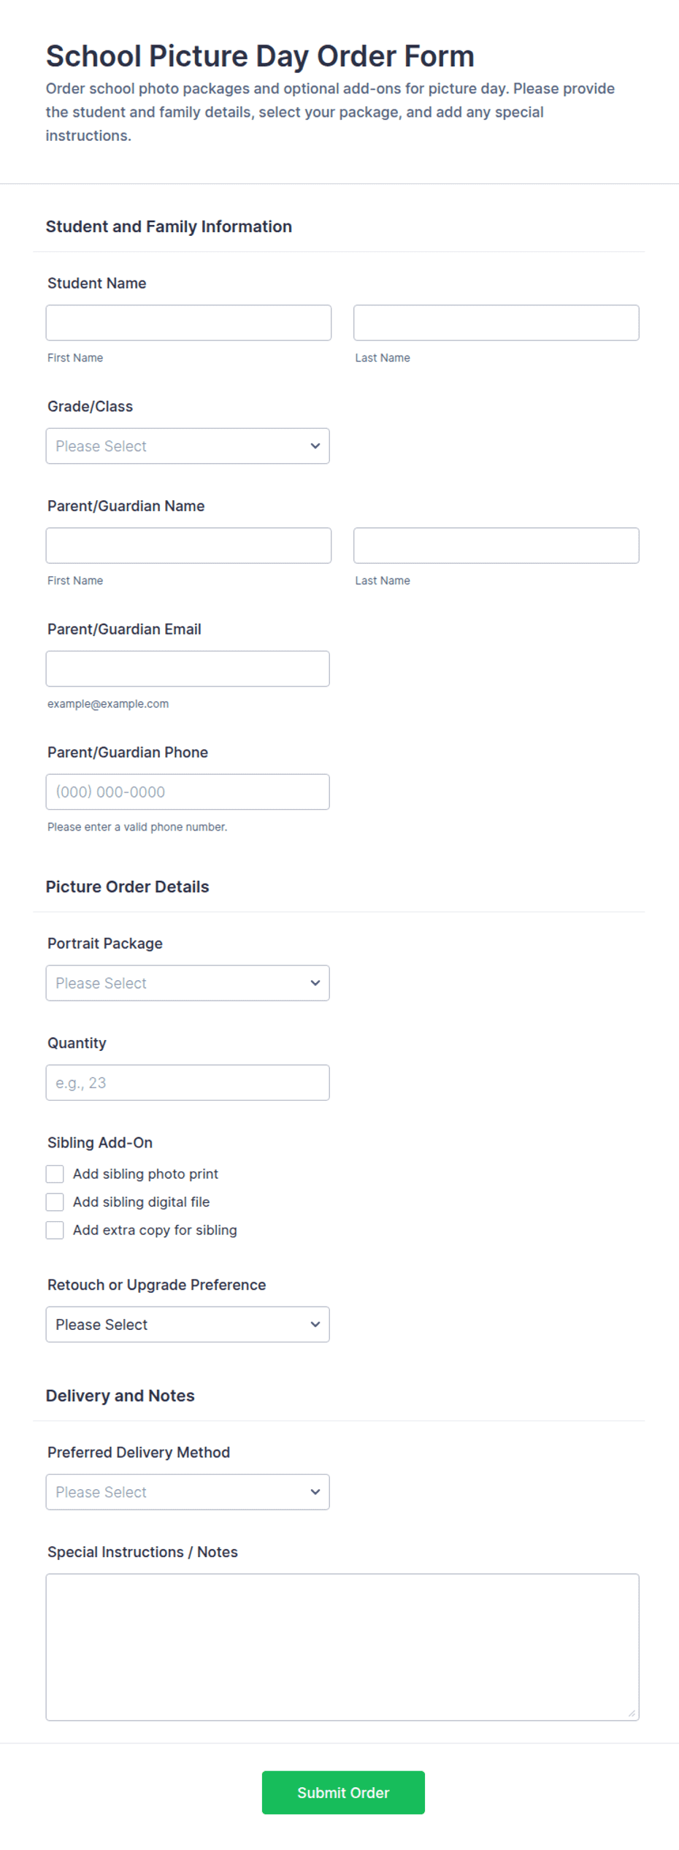Image resolution: width=679 pixels, height=1850 pixels.
Task: Enable Add sibling digital file option
Action: [x=55, y=1202]
